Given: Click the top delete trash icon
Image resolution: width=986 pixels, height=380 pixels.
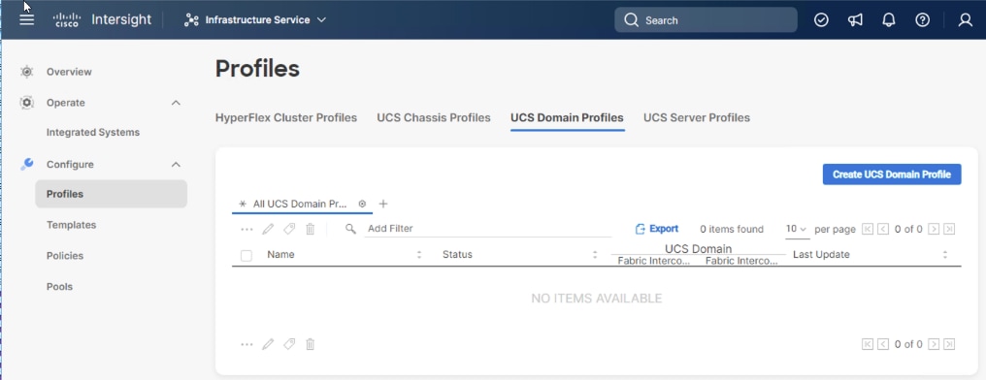Looking at the screenshot, I should (x=310, y=229).
